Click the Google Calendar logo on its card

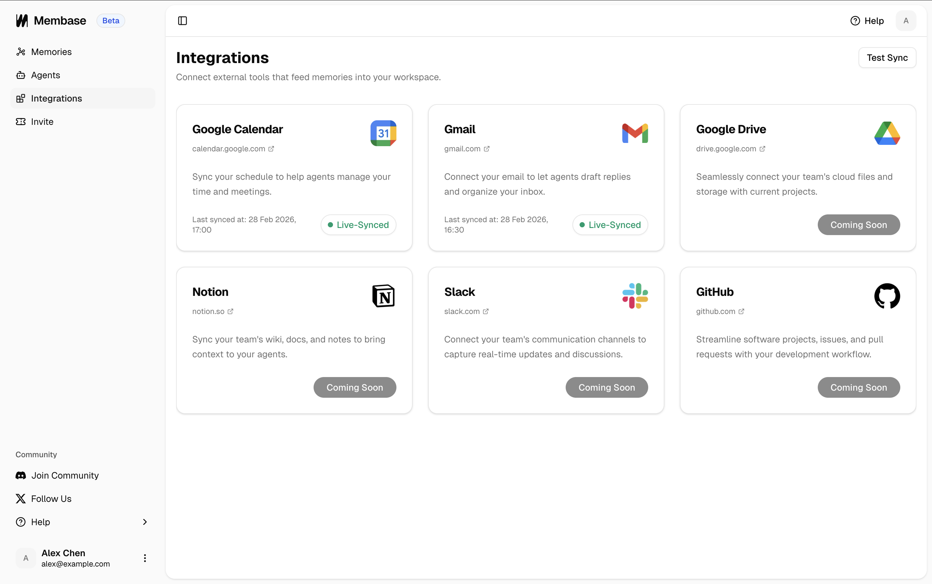point(383,133)
